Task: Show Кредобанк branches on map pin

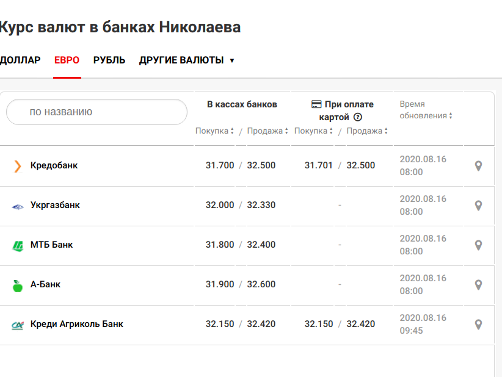Action: [478, 166]
